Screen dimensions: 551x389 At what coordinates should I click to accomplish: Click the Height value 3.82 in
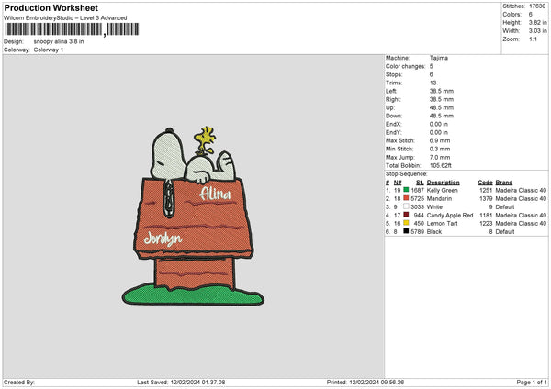coord(538,22)
